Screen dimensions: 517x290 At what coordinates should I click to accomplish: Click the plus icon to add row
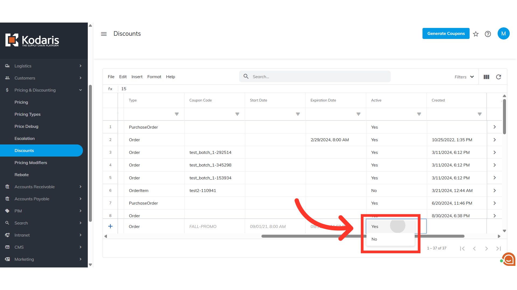click(110, 226)
